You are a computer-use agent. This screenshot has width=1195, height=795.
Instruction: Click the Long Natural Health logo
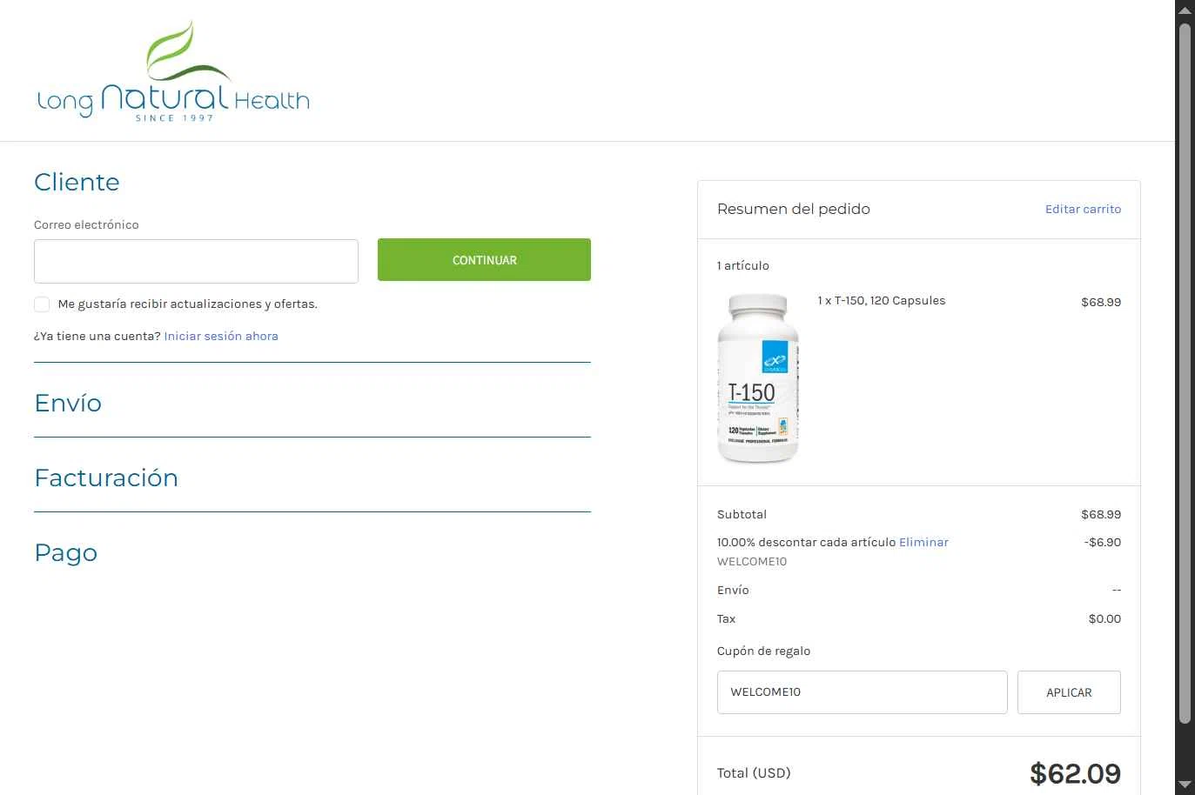point(173,70)
